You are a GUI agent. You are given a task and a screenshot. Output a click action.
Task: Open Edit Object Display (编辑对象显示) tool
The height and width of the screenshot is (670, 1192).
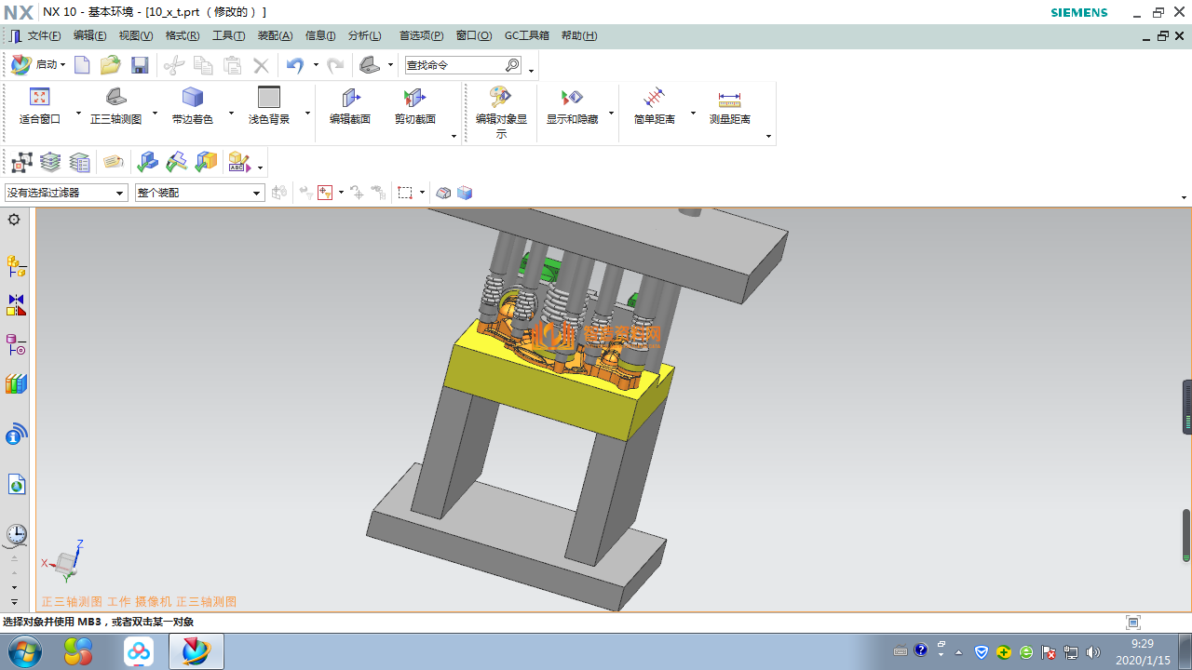pyautogui.click(x=500, y=98)
